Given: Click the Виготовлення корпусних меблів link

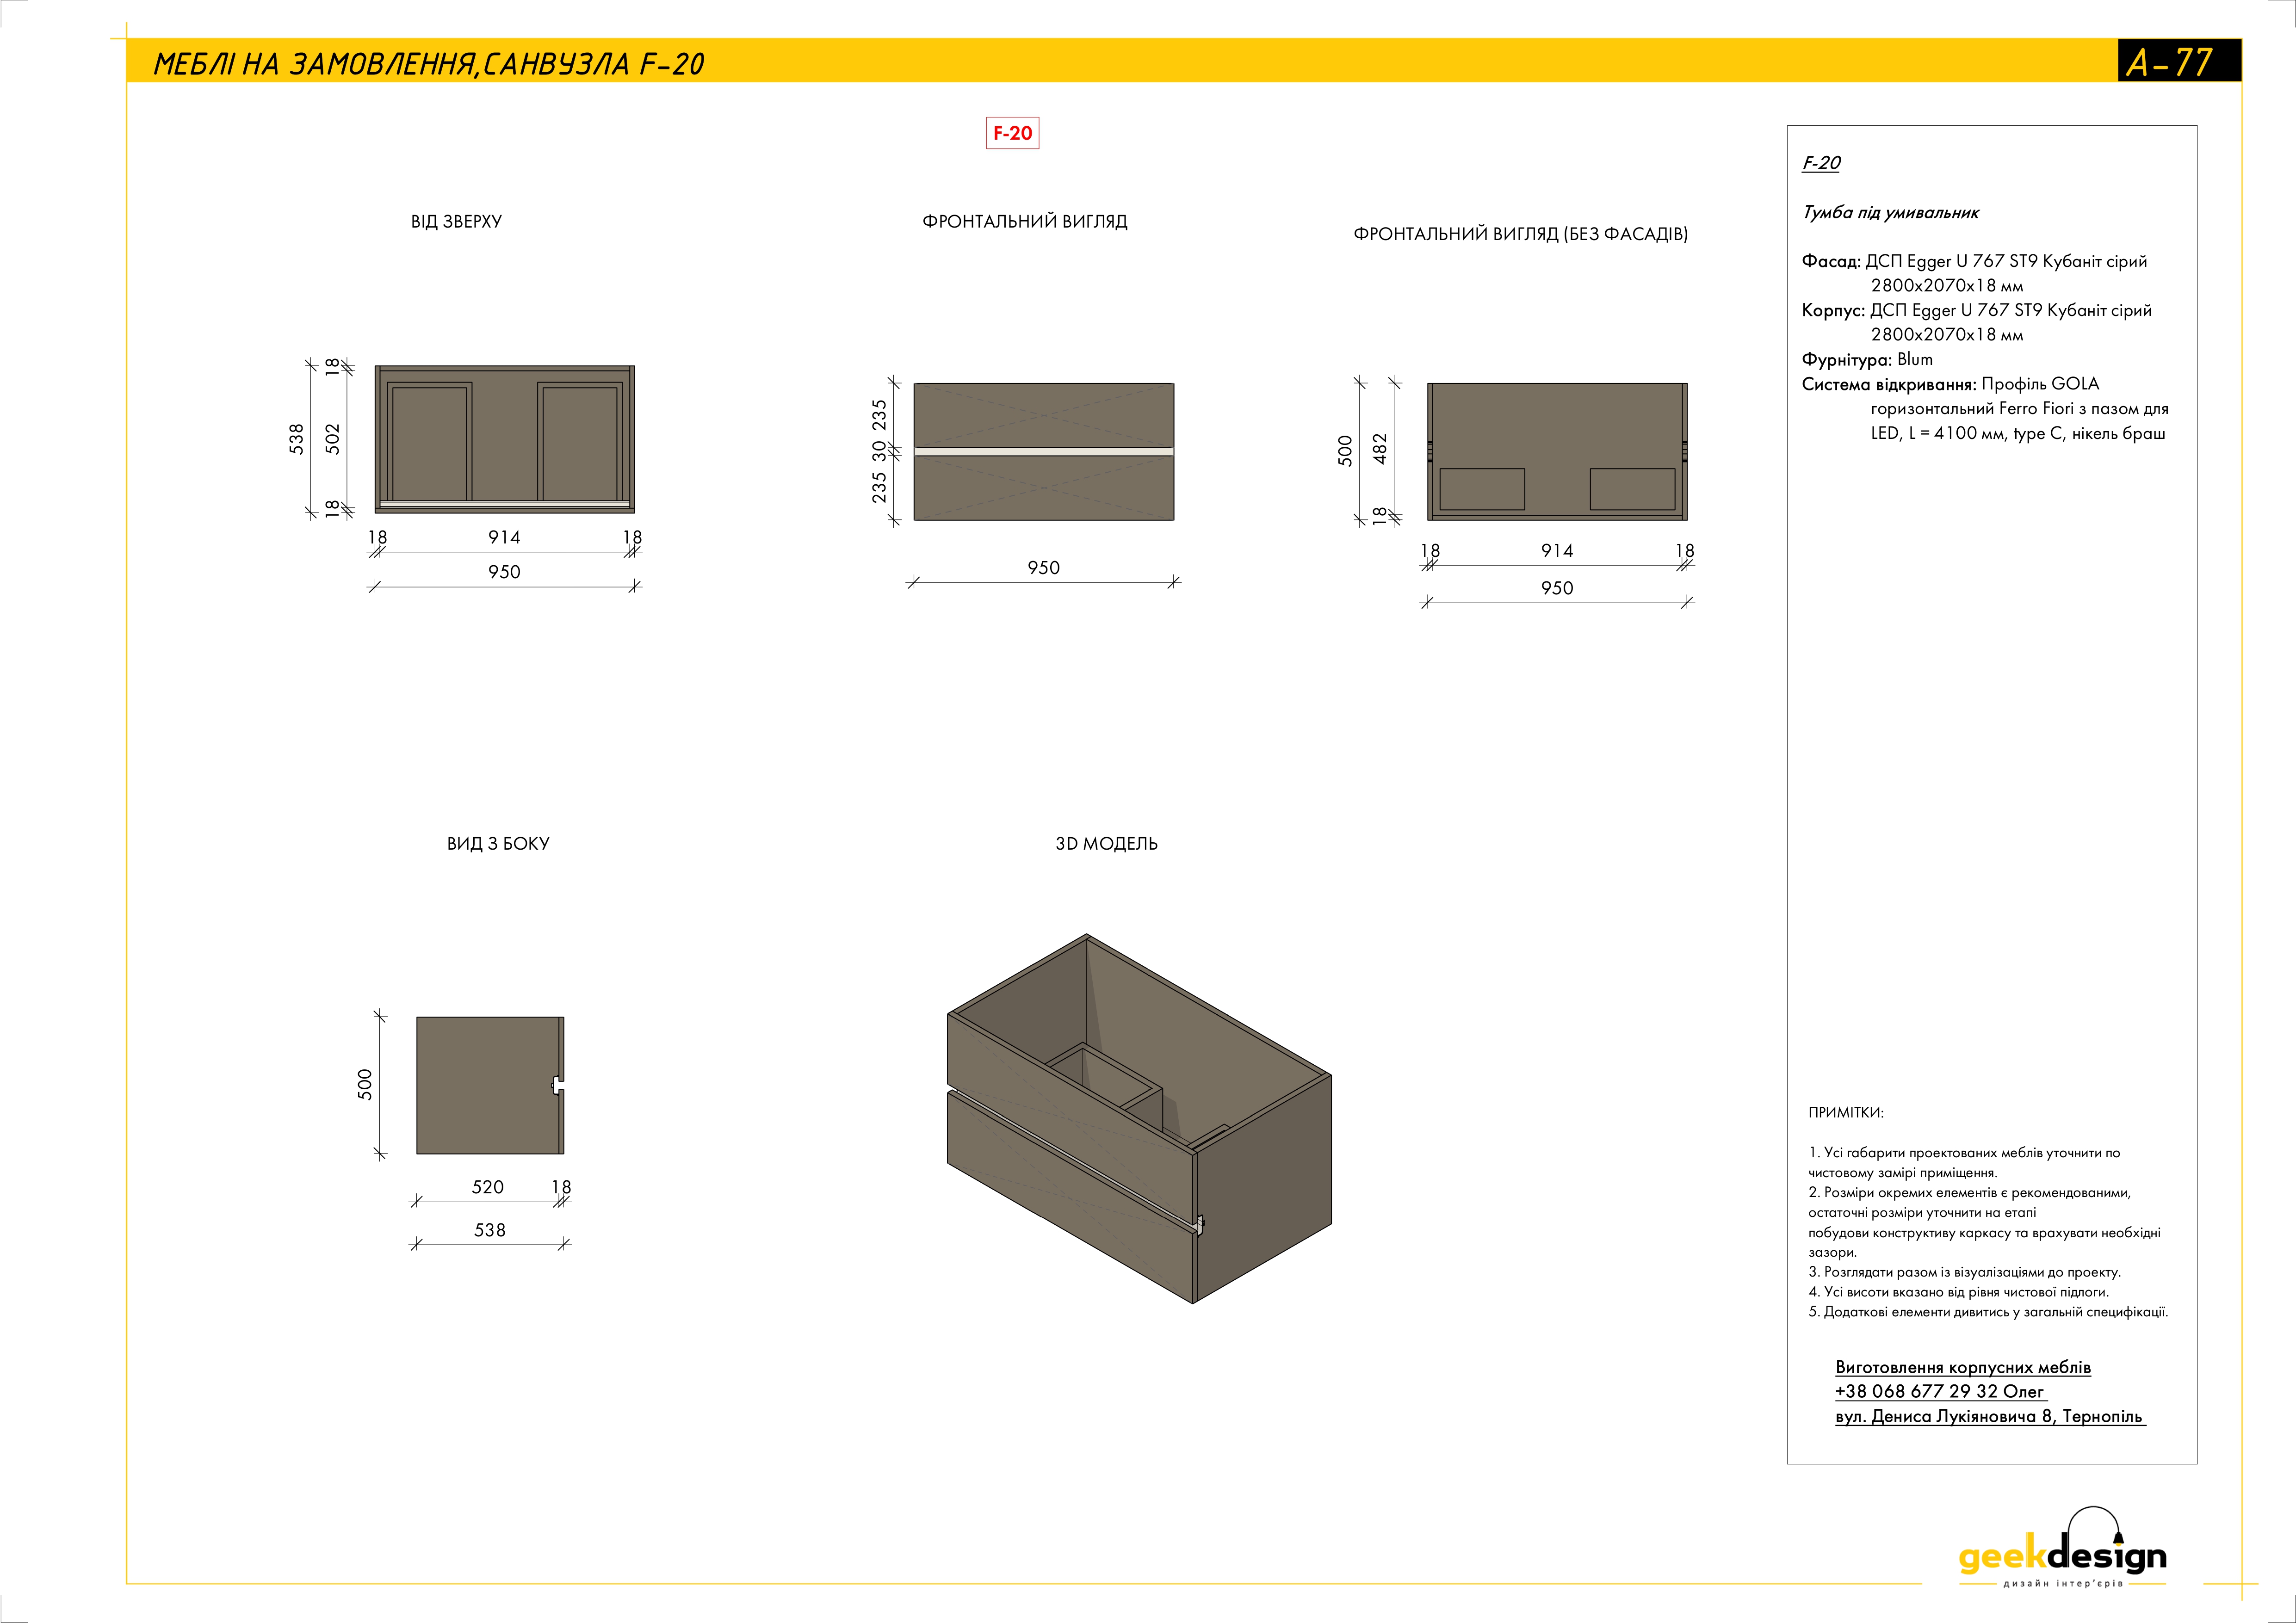Looking at the screenshot, I should 1962,1367.
